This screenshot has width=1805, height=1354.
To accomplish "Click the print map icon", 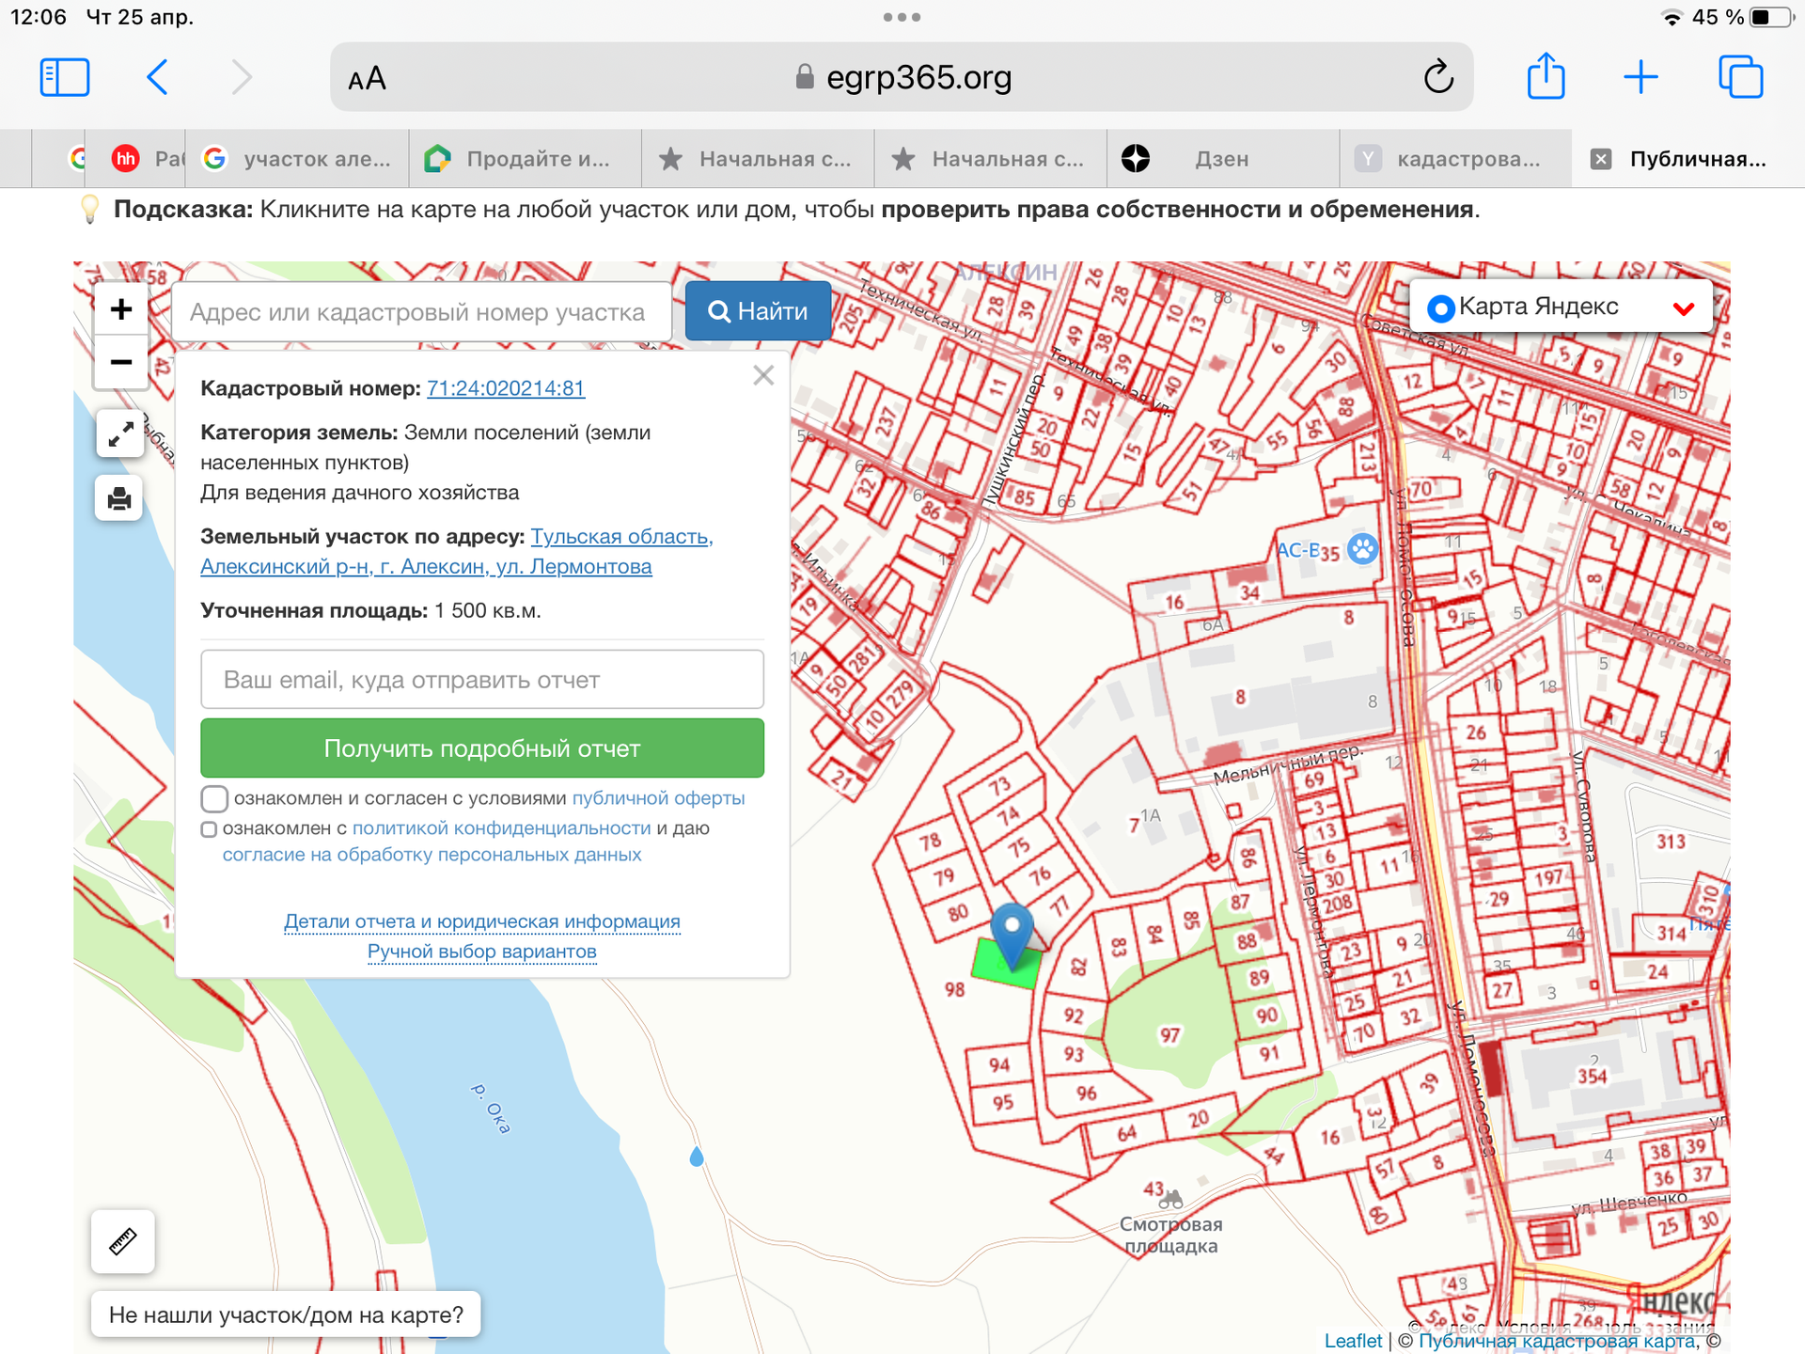I will coord(119,498).
